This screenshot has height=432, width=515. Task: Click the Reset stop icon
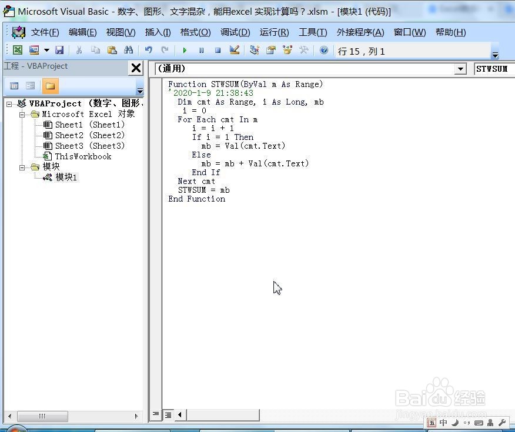point(218,50)
